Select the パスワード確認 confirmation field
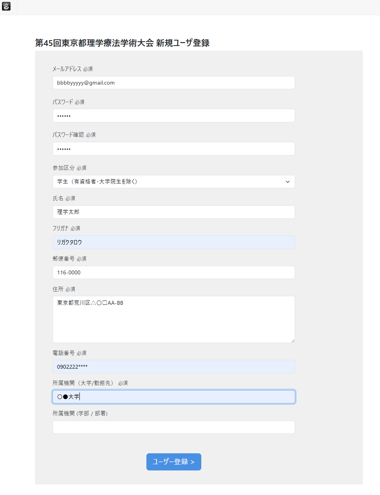 pos(174,149)
